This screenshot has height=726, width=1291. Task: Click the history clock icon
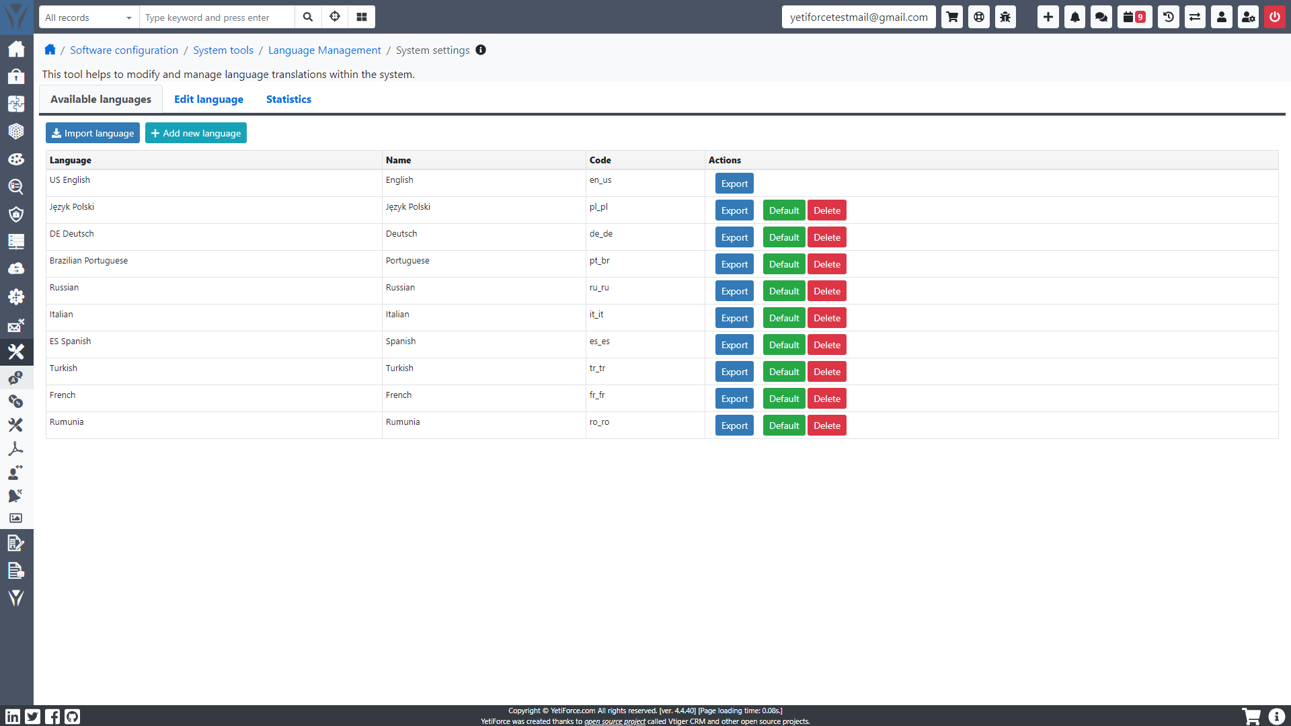pos(1169,17)
